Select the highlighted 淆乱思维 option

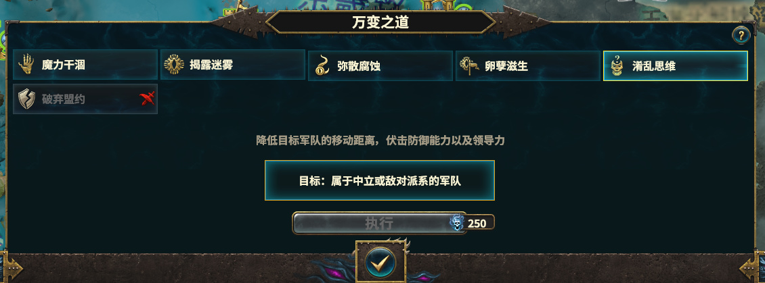tap(676, 66)
